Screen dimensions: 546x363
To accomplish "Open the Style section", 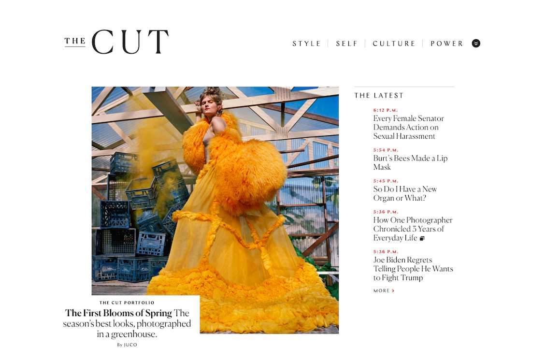I will (x=306, y=44).
